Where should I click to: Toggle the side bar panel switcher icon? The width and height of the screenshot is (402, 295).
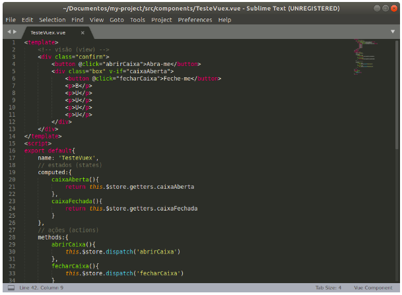tap(11, 288)
